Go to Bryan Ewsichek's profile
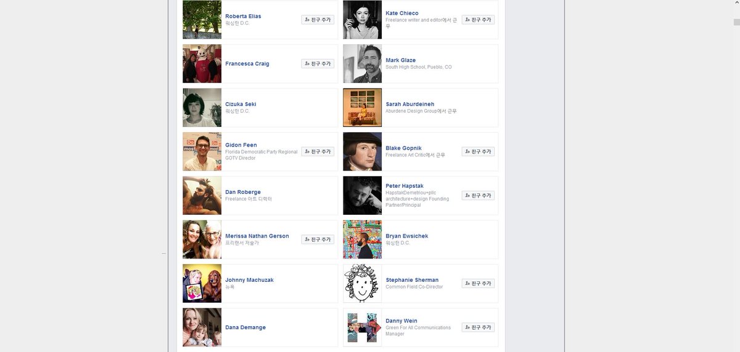Viewport: 740px width, 352px height. [407, 236]
